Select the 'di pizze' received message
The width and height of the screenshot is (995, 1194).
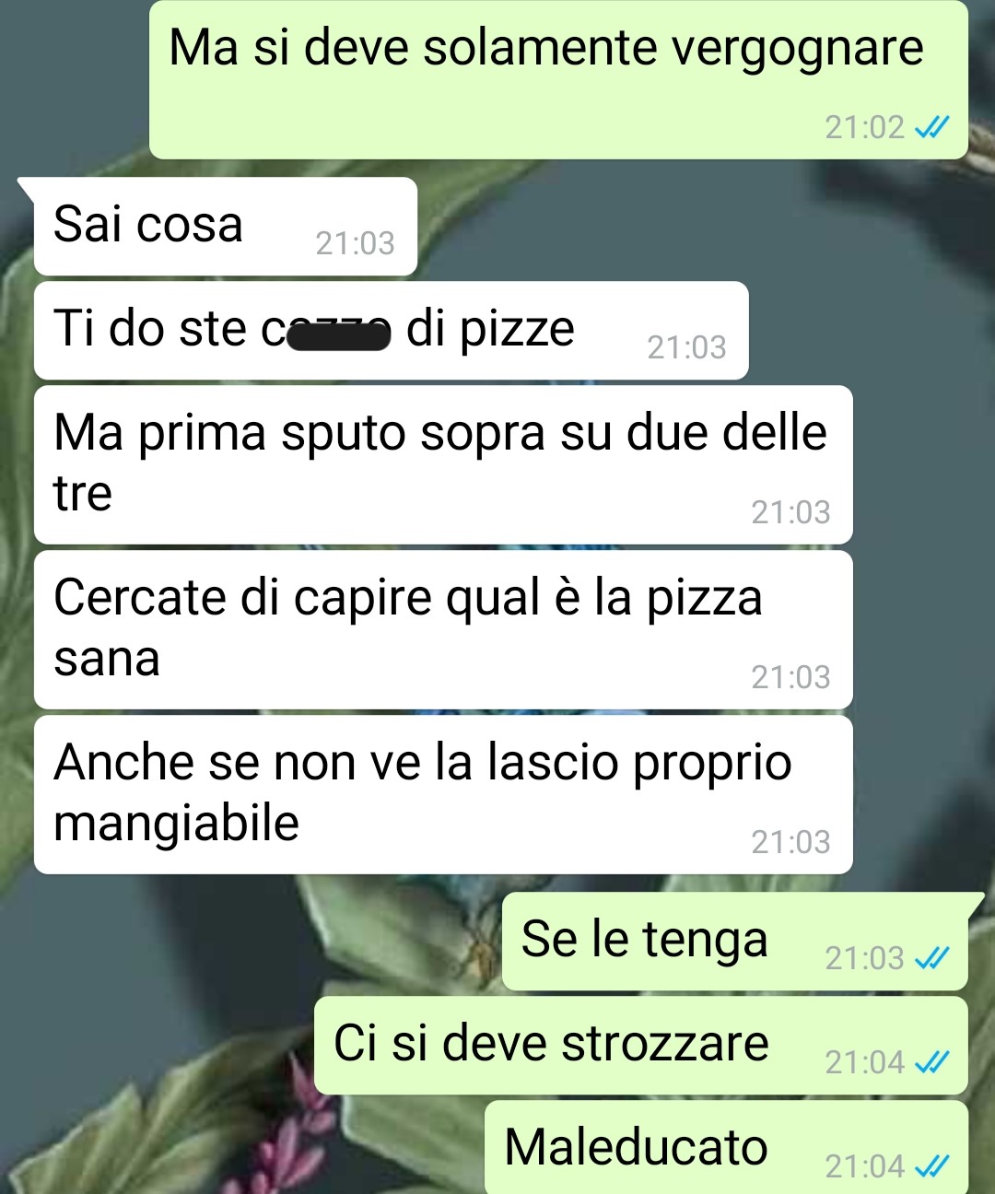tap(391, 331)
